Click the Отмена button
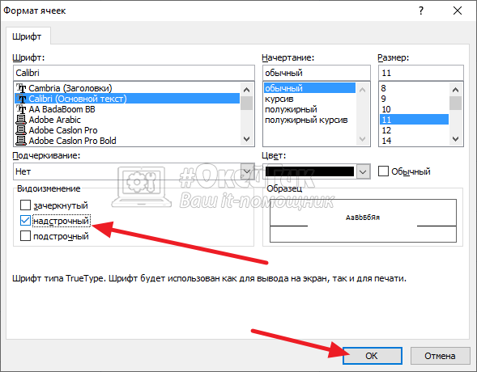Viewport: 477px width, 372px height. 440,356
